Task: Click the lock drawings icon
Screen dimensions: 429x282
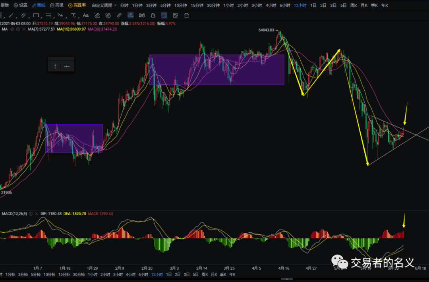Action: click(153, 15)
